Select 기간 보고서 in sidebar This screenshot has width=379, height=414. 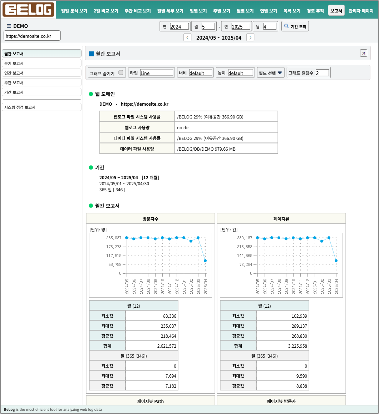41,92
